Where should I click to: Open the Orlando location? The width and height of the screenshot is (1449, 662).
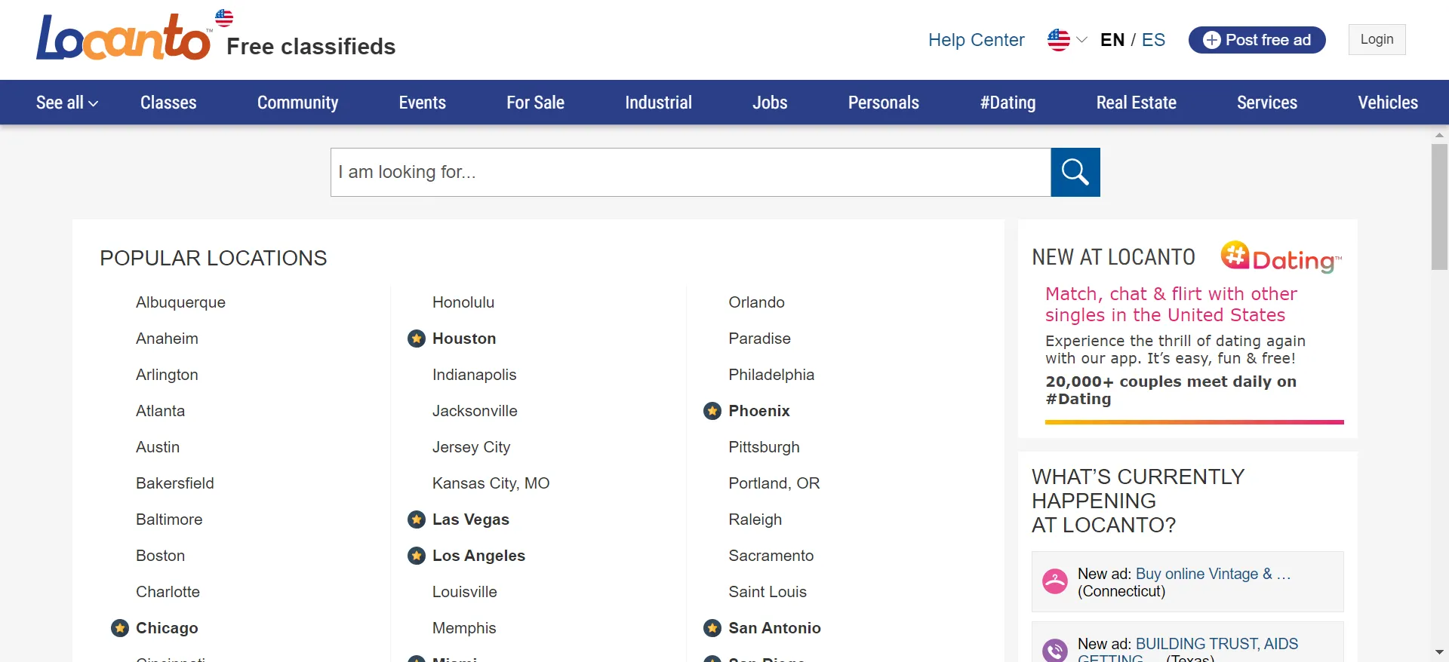click(x=756, y=302)
